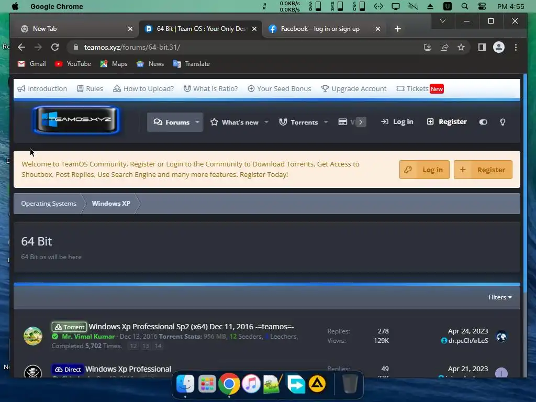Screen dimensions: 536x402
Task: Open How to Upload? link
Action: pos(143,88)
